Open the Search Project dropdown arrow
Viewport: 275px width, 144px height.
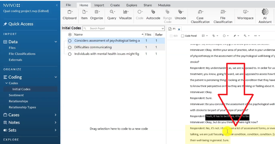point(163,28)
